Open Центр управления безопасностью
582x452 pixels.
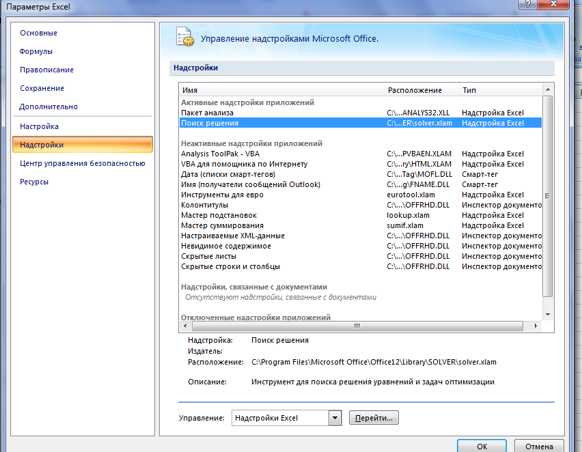click(x=83, y=163)
